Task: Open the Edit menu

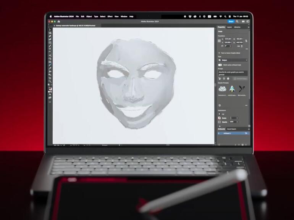Action: coord(82,16)
